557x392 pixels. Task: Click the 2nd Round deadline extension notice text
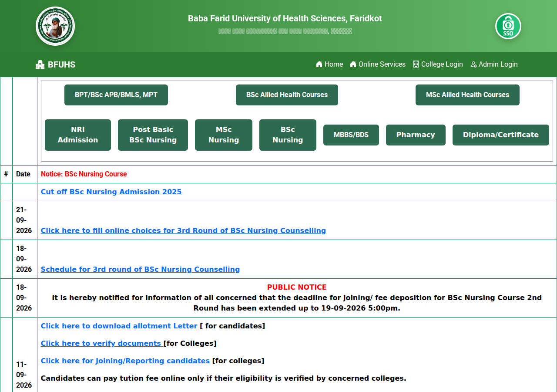[297, 303]
